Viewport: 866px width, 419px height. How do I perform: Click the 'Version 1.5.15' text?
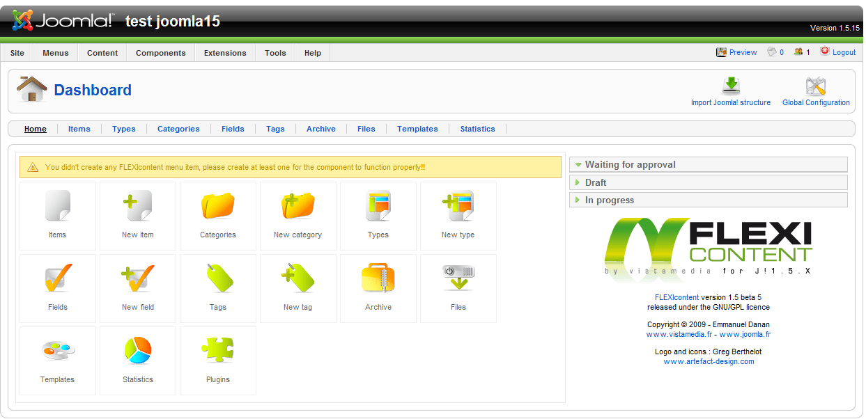click(x=834, y=28)
